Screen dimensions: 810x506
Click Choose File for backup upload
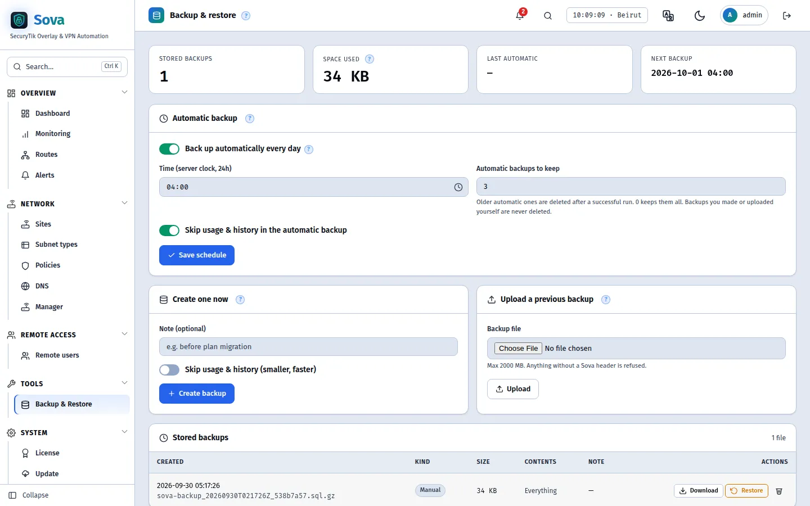coord(518,349)
